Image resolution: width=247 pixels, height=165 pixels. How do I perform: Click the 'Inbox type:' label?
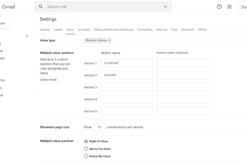tap(48, 40)
